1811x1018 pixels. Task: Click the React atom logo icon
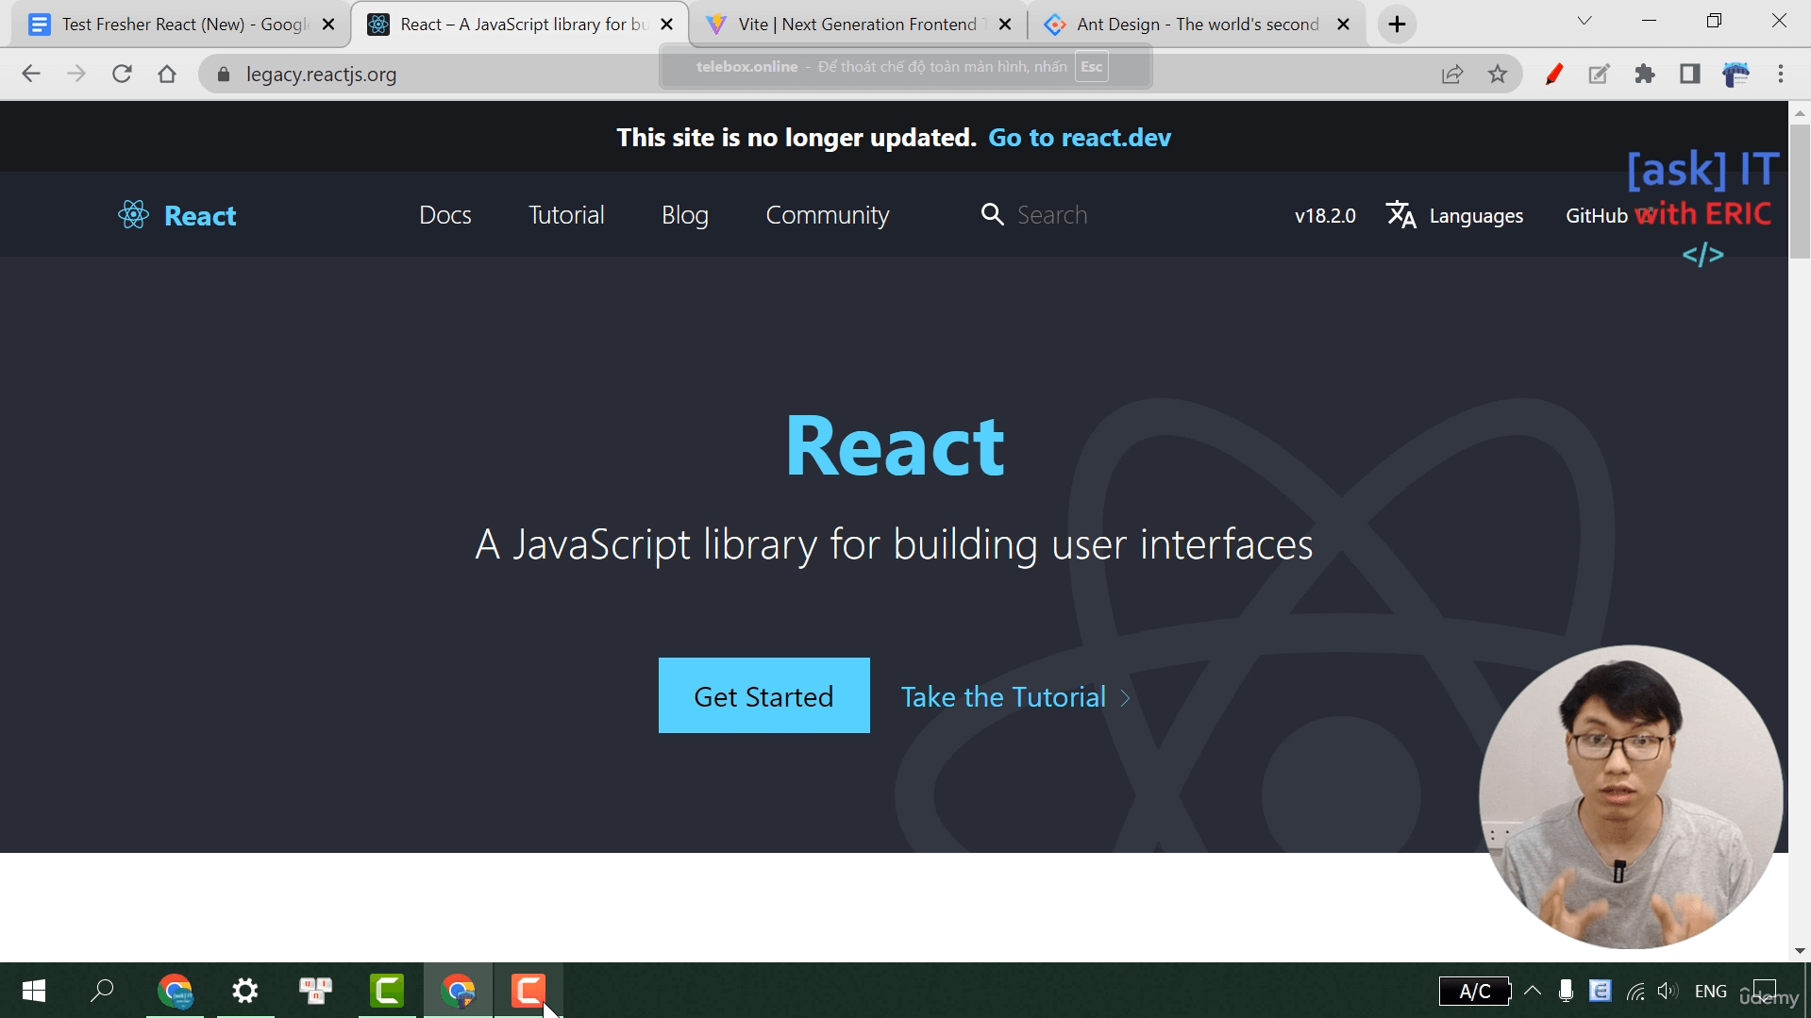tap(133, 215)
